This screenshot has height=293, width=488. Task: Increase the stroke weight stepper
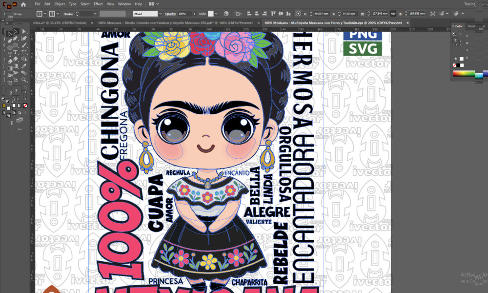(x=77, y=13)
